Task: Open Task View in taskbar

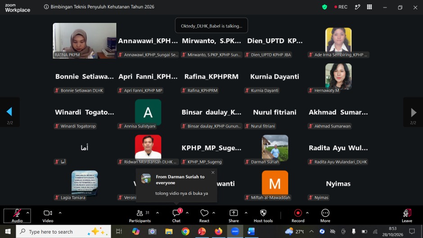Action: click(119, 232)
